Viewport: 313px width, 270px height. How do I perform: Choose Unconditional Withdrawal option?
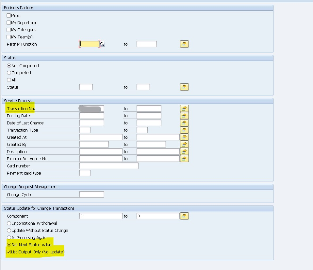(x=8, y=223)
